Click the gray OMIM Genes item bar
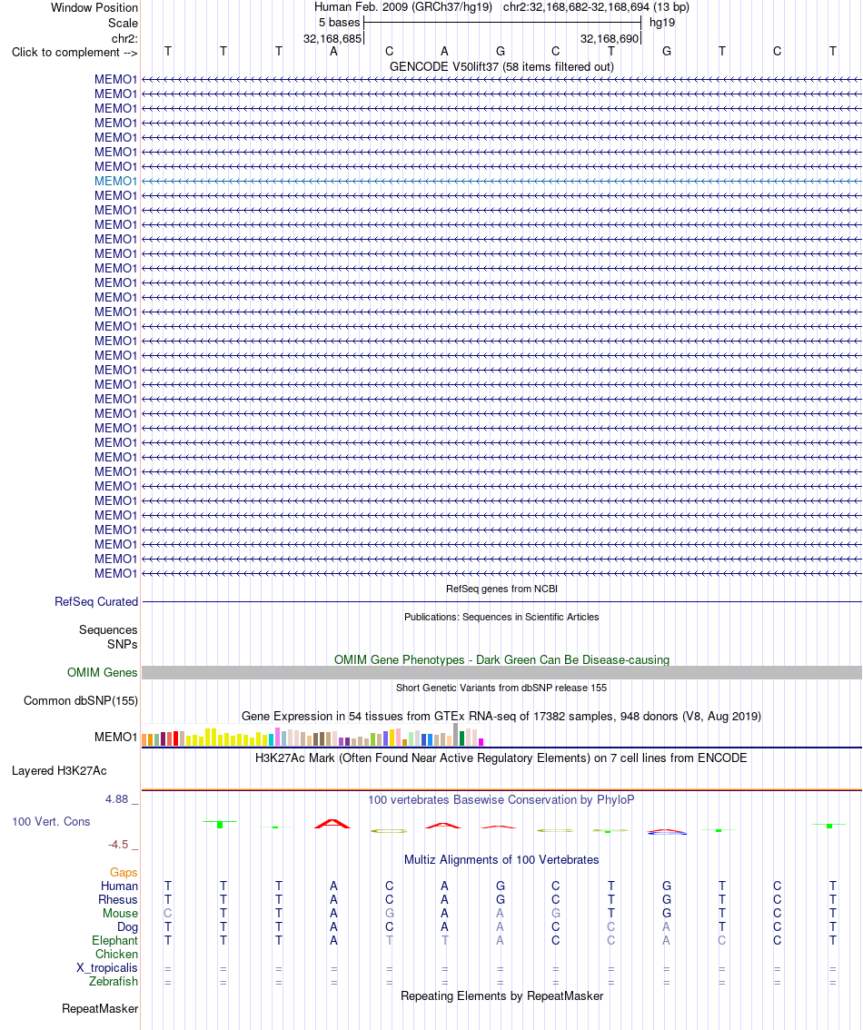This screenshot has width=863, height=1030. (501, 673)
